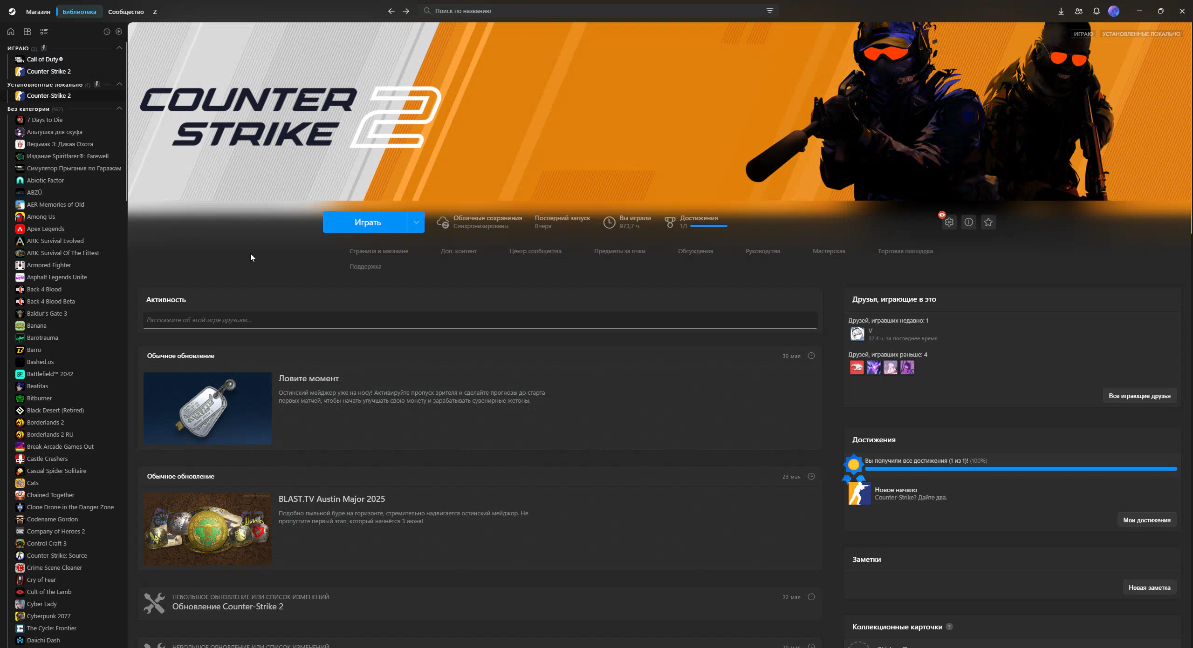Click Новое начало achievement icon

coord(859,493)
